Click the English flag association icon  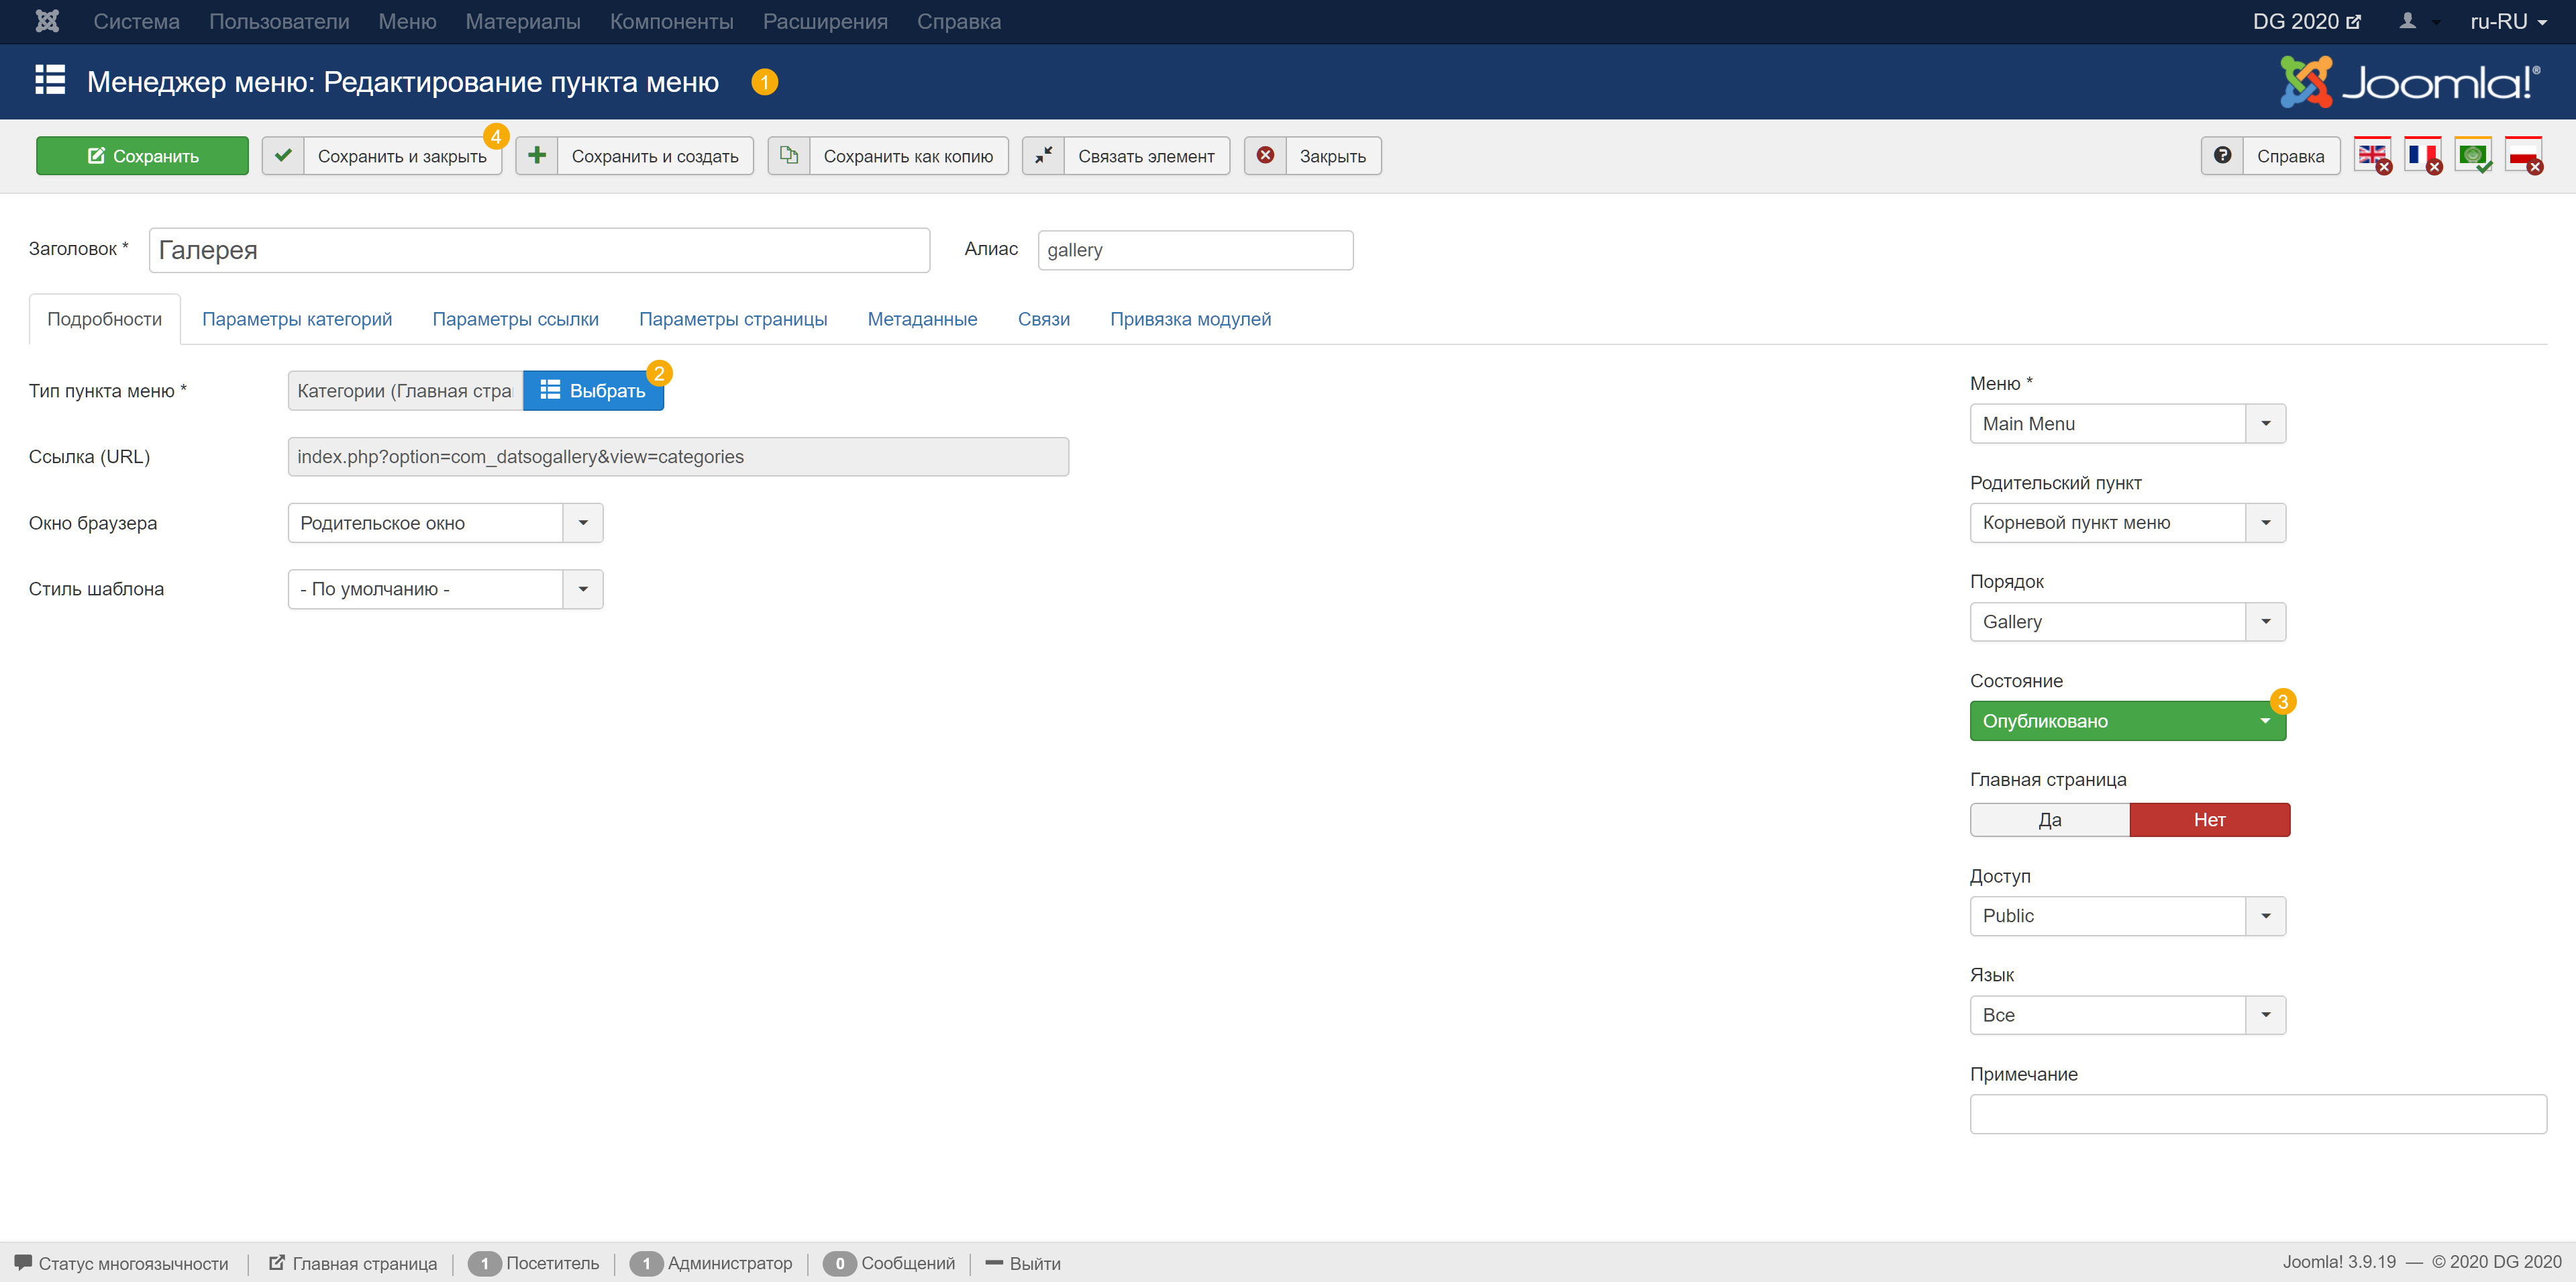(x=2373, y=156)
